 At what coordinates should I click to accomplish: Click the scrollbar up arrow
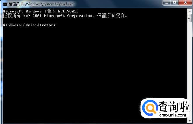pos(189,11)
